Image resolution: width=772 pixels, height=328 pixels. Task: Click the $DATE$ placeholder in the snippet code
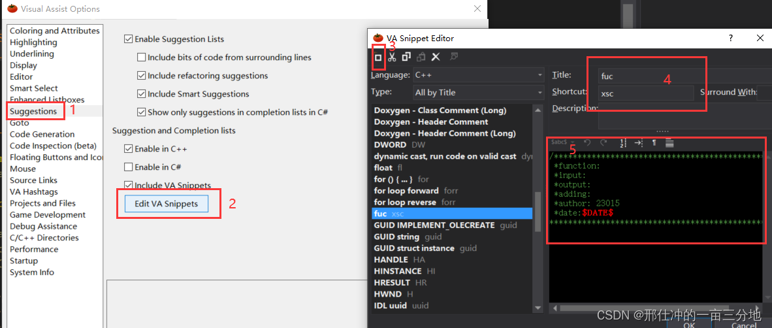597,213
